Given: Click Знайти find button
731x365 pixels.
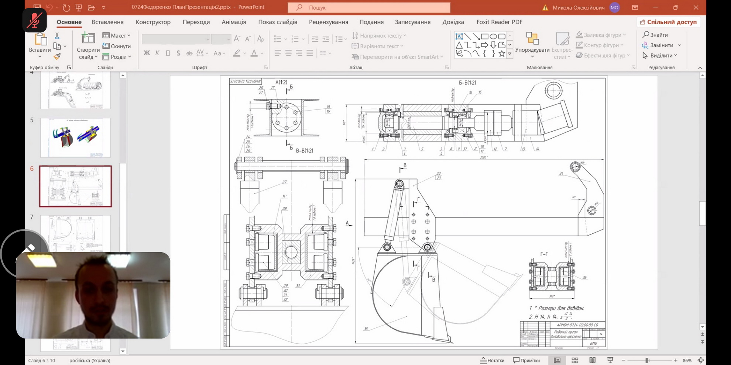Looking at the screenshot, I should pos(655,35).
